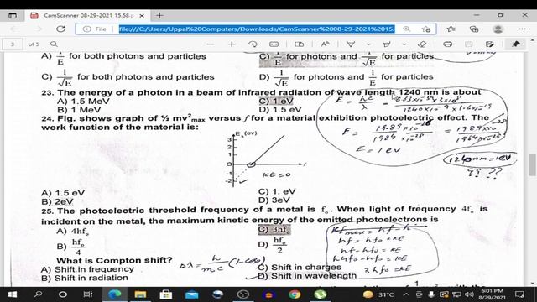Toggle fit to width view
The height and width of the screenshot is (302, 537).
pyautogui.click(x=274, y=44)
